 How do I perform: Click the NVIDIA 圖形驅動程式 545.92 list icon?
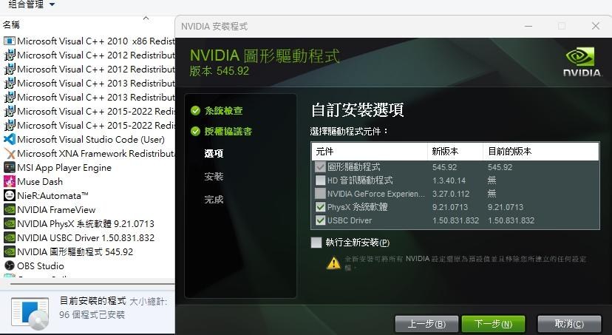point(10,252)
